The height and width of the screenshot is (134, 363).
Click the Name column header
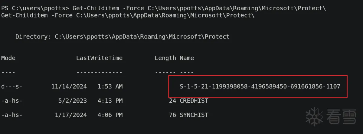pos(187,58)
